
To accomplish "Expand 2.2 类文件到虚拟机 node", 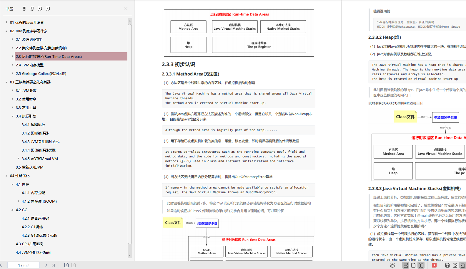I will (13, 48).
